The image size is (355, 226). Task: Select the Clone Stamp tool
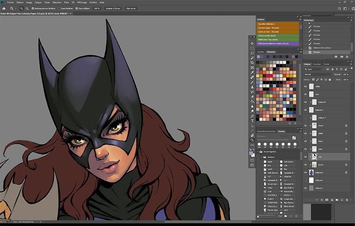pyautogui.click(x=252, y=87)
